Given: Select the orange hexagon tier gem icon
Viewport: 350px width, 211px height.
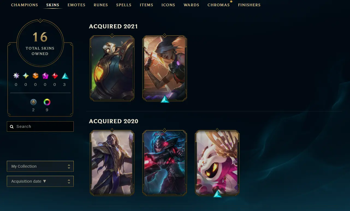Looking at the screenshot, I should (35, 76).
